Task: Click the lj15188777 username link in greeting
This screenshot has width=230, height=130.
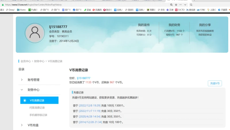Action: coord(84,78)
